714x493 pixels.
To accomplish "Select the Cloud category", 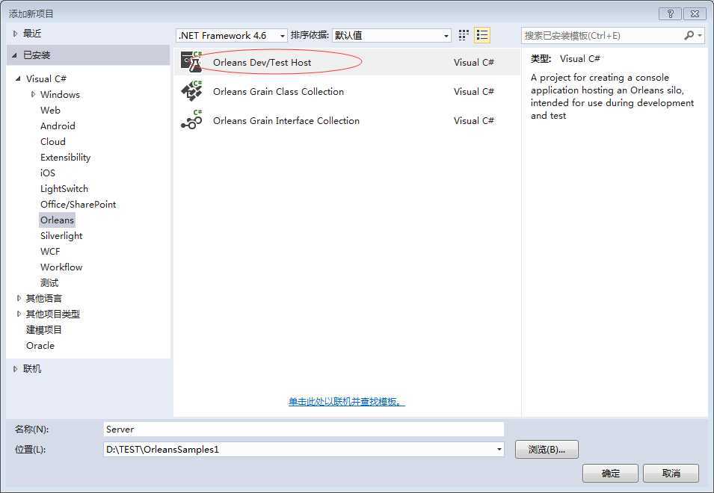I will coord(53,141).
